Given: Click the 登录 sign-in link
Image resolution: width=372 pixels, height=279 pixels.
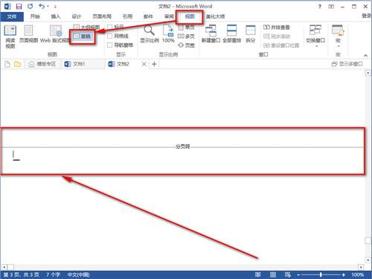Looking at the screenshot, I should [367, 16].
